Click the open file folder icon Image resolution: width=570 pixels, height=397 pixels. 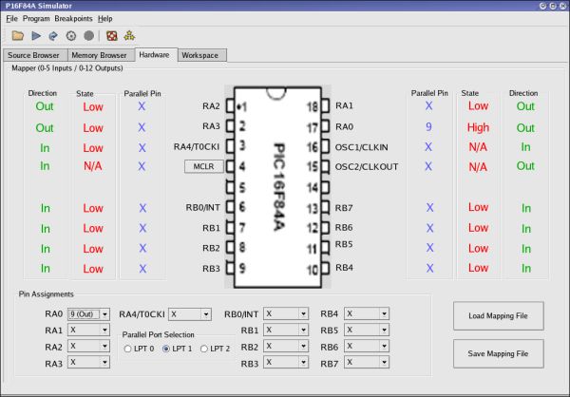pyautogui.click(x=19, y=36)
